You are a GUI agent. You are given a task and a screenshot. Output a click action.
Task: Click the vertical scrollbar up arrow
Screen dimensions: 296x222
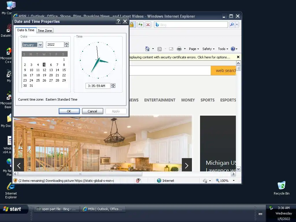pos(238,63)
